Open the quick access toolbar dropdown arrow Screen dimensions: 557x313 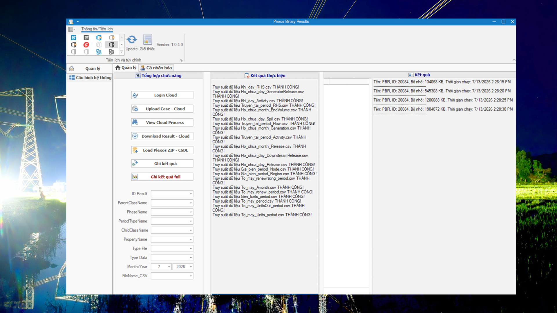(78, 22)
